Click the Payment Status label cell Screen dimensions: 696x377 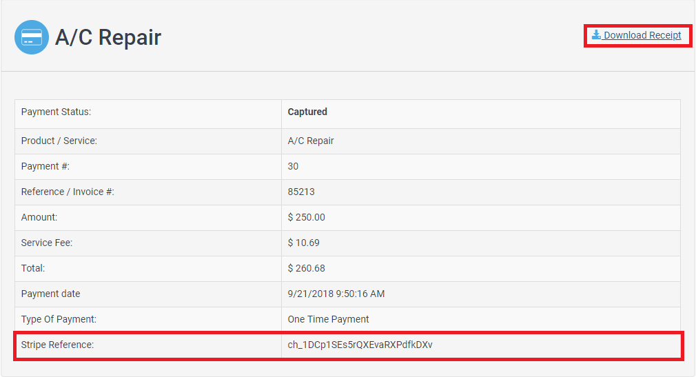click(56, 112)
